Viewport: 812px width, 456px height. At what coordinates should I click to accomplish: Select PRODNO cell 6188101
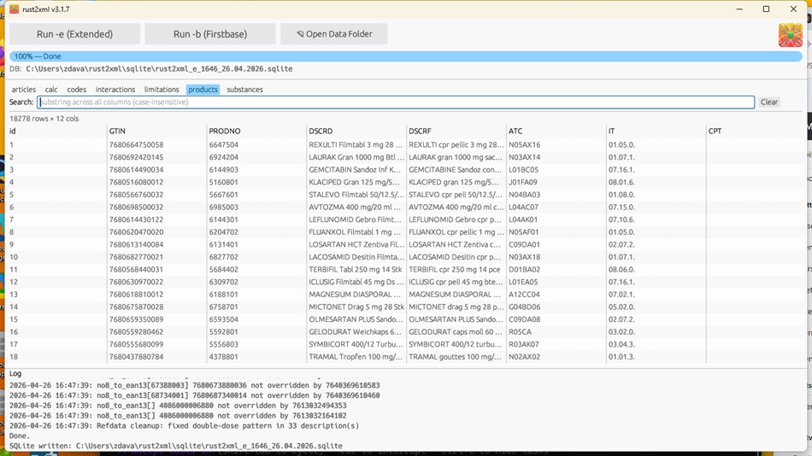[x=224, y=295]
